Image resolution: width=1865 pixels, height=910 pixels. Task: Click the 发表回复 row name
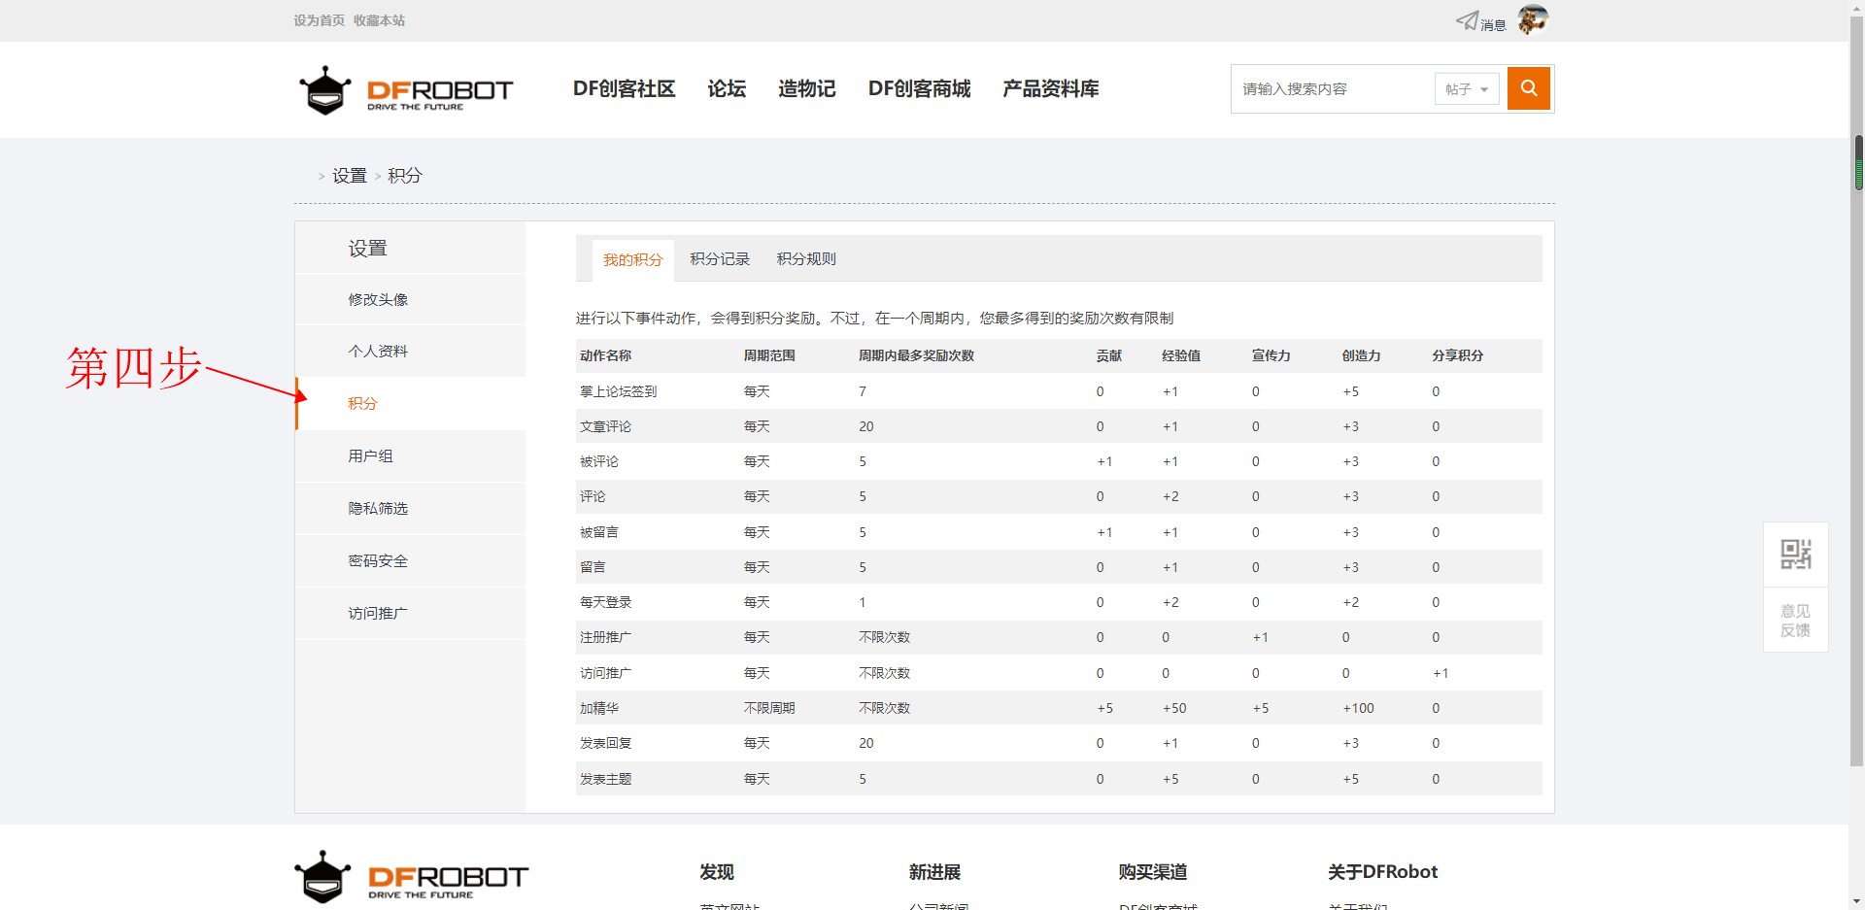(x=605, y=743)
